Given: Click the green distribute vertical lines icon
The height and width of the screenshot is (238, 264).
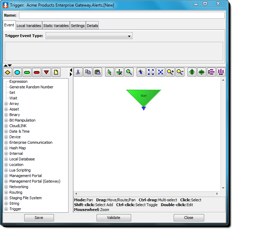Looking at the screenshot, I should click(201, 72).
